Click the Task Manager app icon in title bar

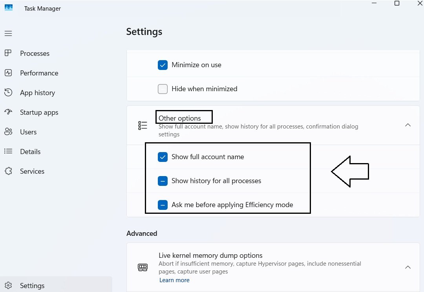coord(9,7)
